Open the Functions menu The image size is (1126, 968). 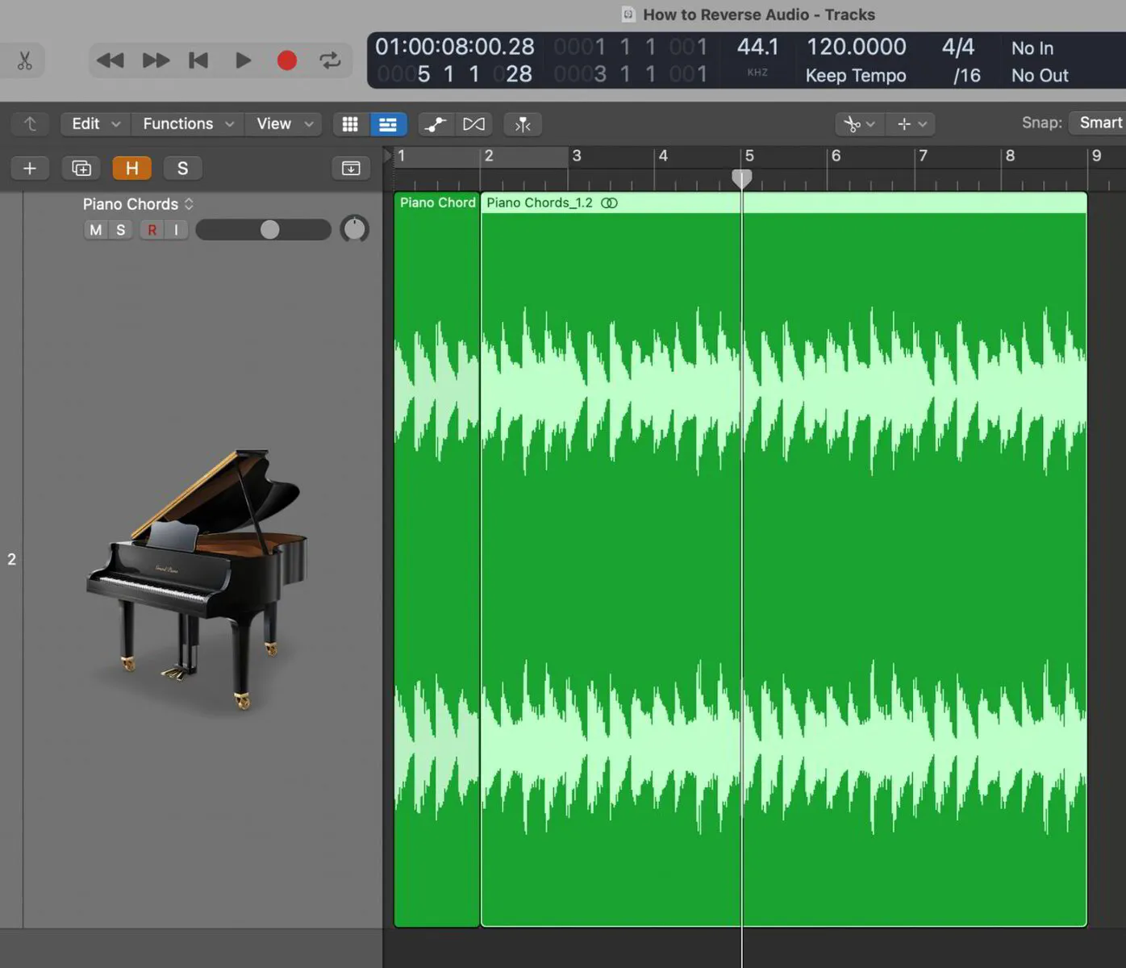186,123
